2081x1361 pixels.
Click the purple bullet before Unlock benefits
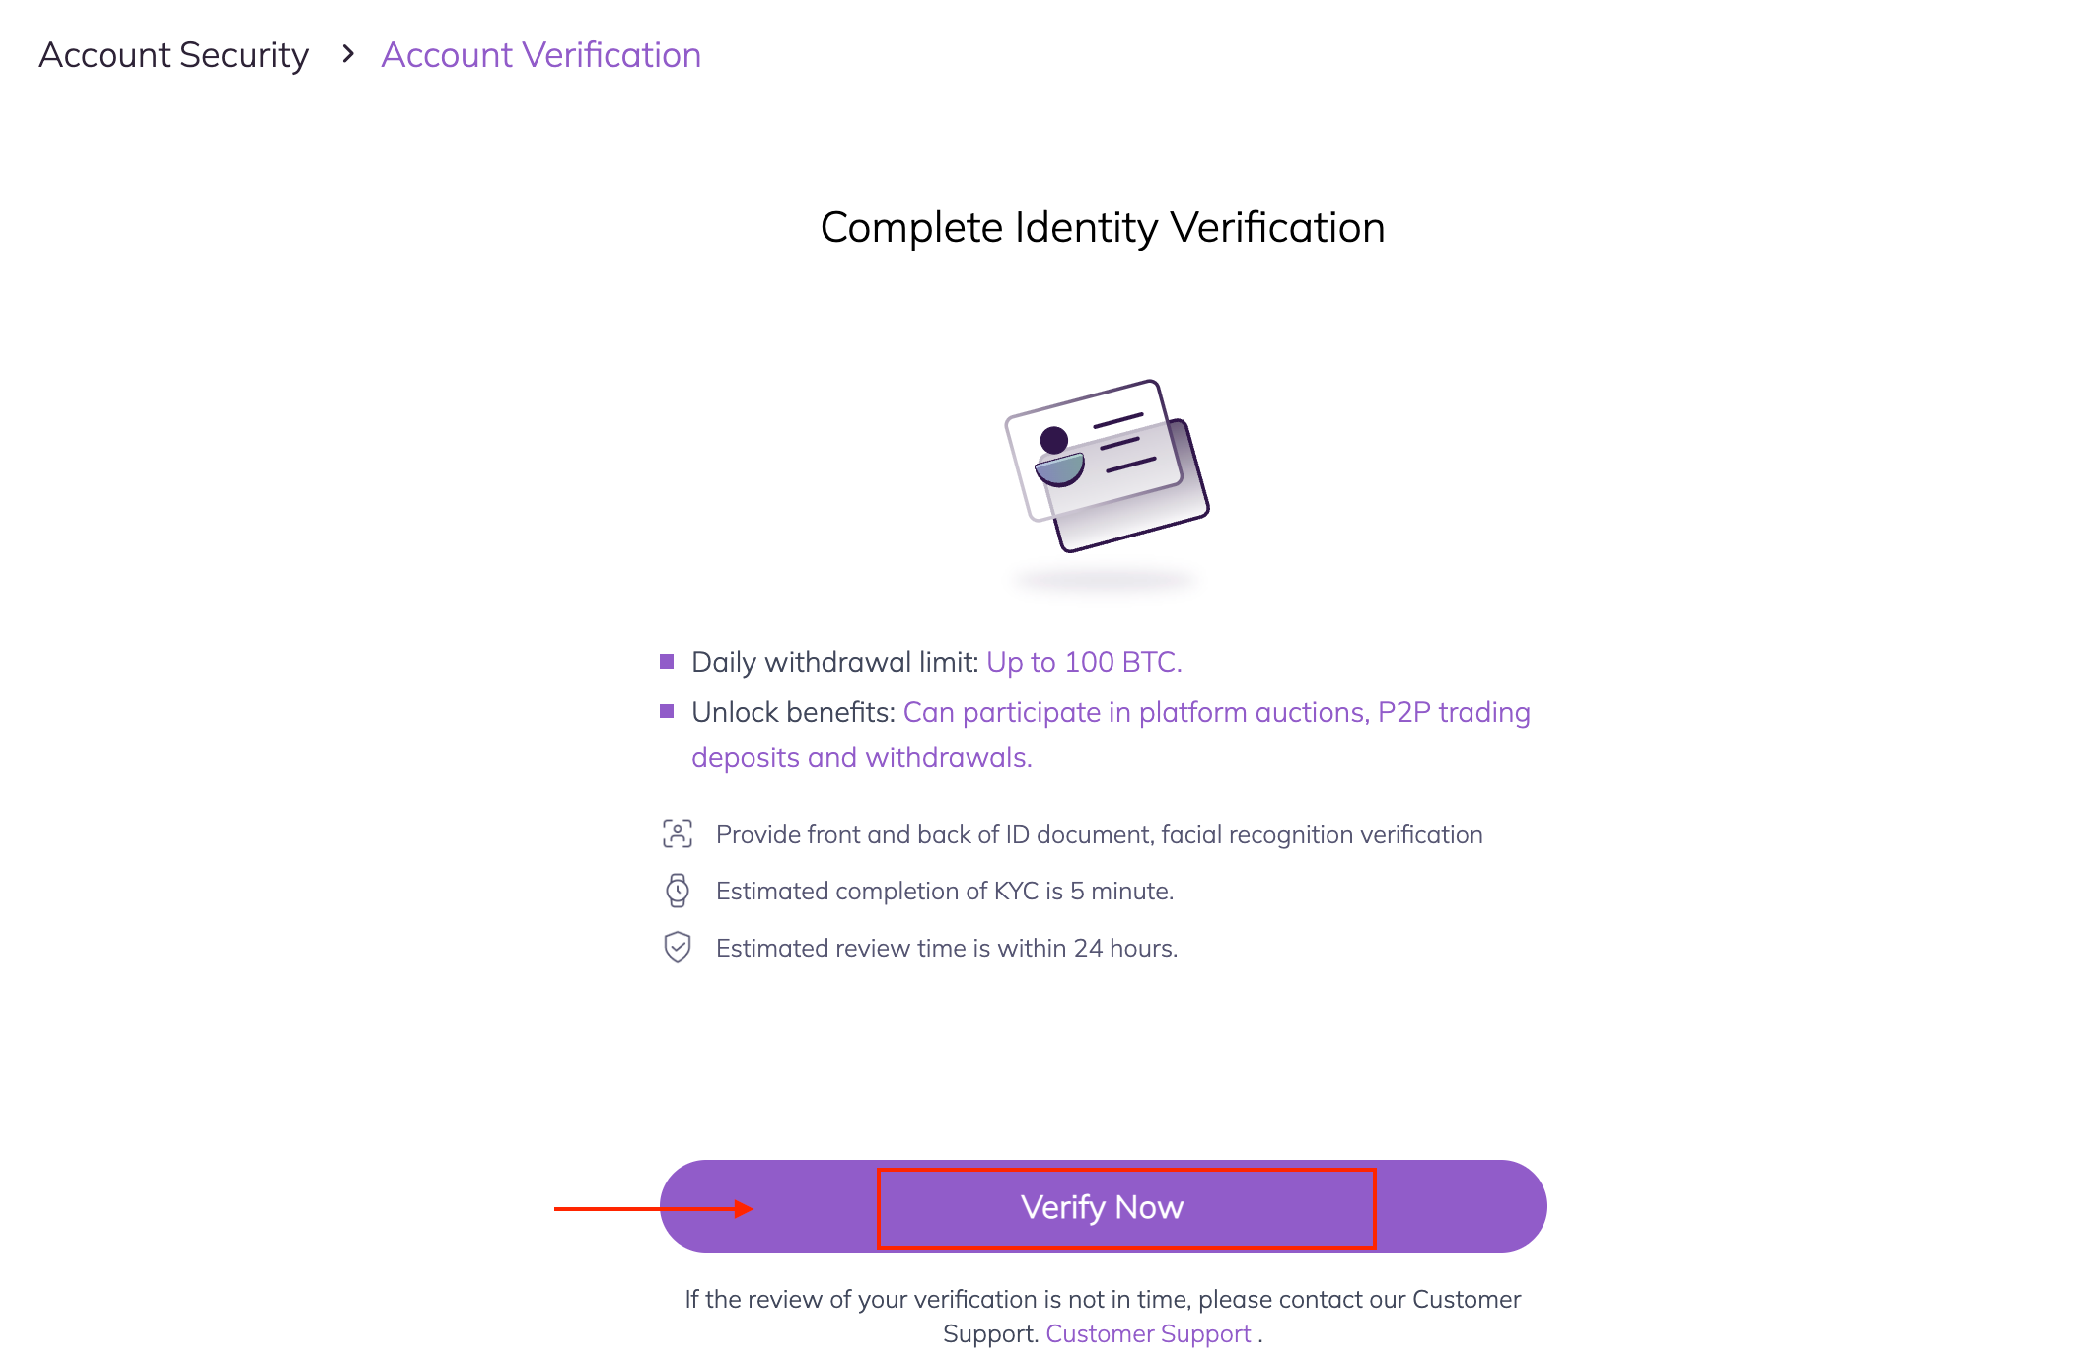coord(667,712)
